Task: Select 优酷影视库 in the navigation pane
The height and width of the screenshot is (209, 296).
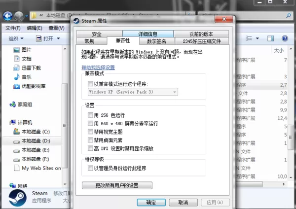Action: coord(30,86)
